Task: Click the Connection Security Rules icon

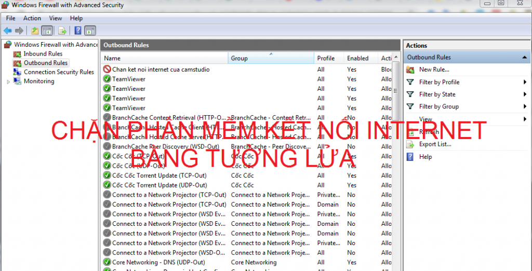Action: click(17, 72)
